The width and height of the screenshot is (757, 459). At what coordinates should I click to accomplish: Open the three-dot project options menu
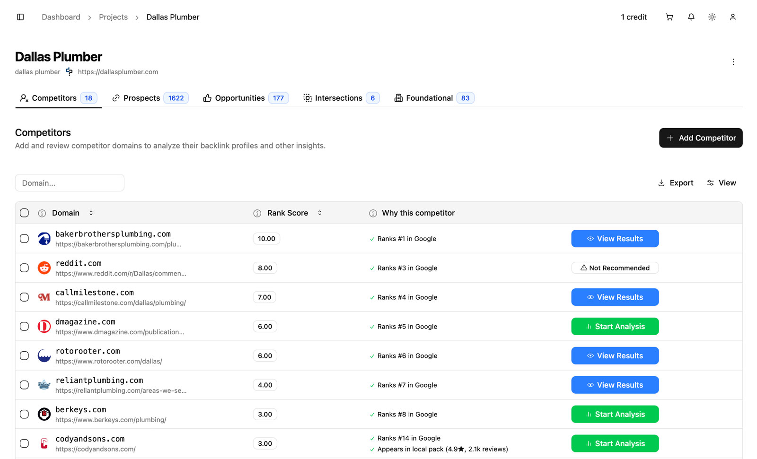pyautogui.click(x=733, y=62)
